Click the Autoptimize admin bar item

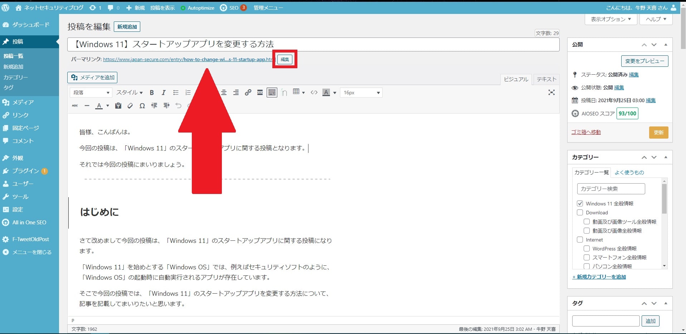198,8
